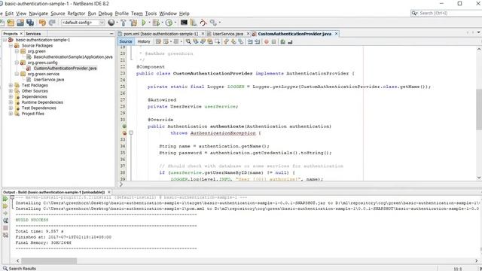
Task: Click the editor vertical scrollbar thumb
Action: tap(479, 110)
